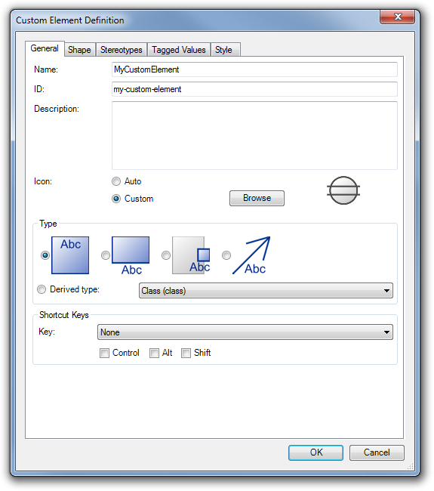Click into the Description text area
Viewport: 434px width, 491px height.
tap(254, 135)
